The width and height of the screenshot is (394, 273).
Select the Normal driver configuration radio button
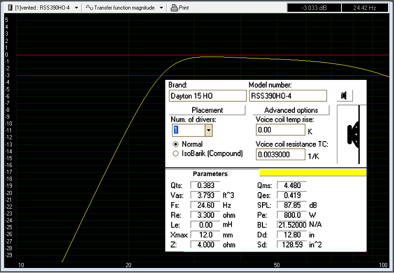click(176, 144)
